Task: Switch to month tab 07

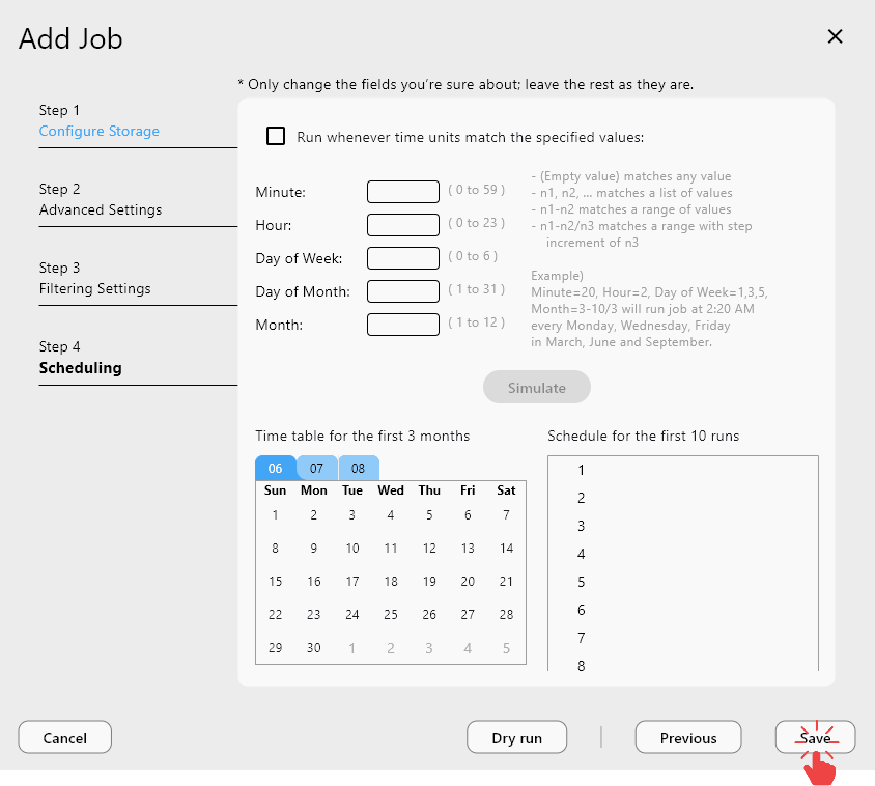Action: pos(316,468)
